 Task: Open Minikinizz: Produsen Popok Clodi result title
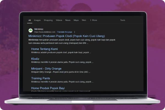tap(67, 36)
